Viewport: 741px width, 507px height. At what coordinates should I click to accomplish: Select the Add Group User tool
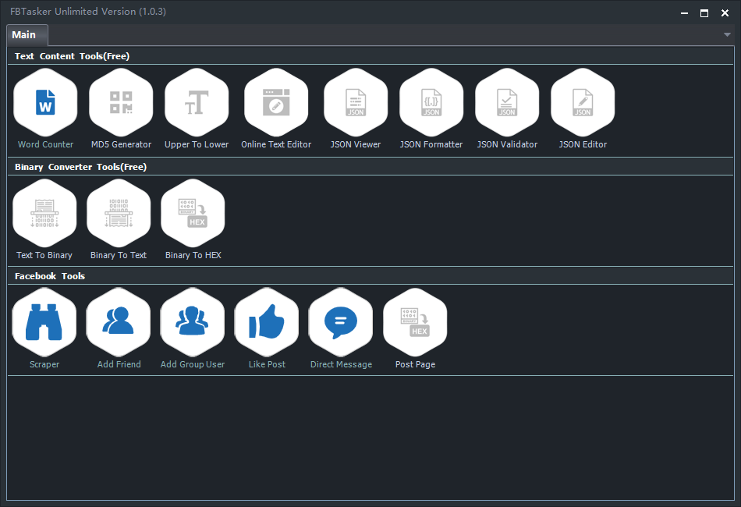pos(192,322)
